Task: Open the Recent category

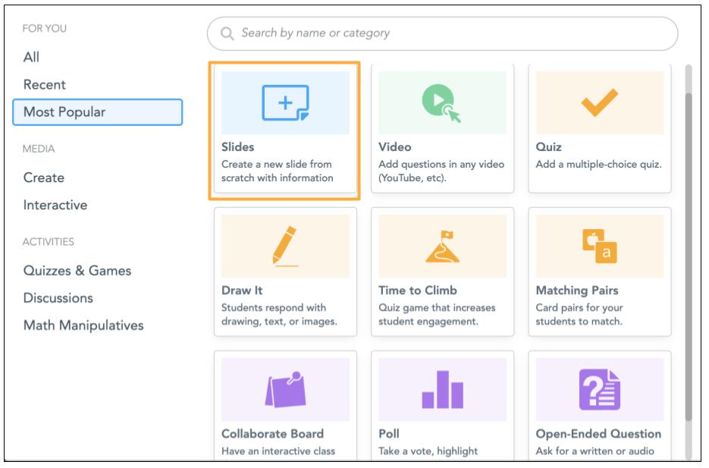Action: point(45,84)
